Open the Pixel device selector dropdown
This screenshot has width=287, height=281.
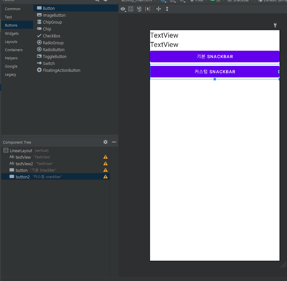[199, 1]
